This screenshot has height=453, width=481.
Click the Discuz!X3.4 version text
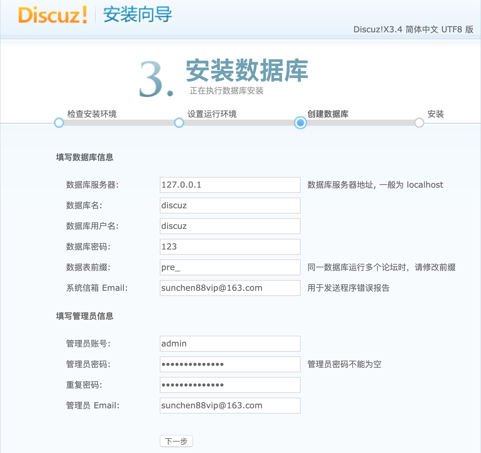click(x=413, y=30)
